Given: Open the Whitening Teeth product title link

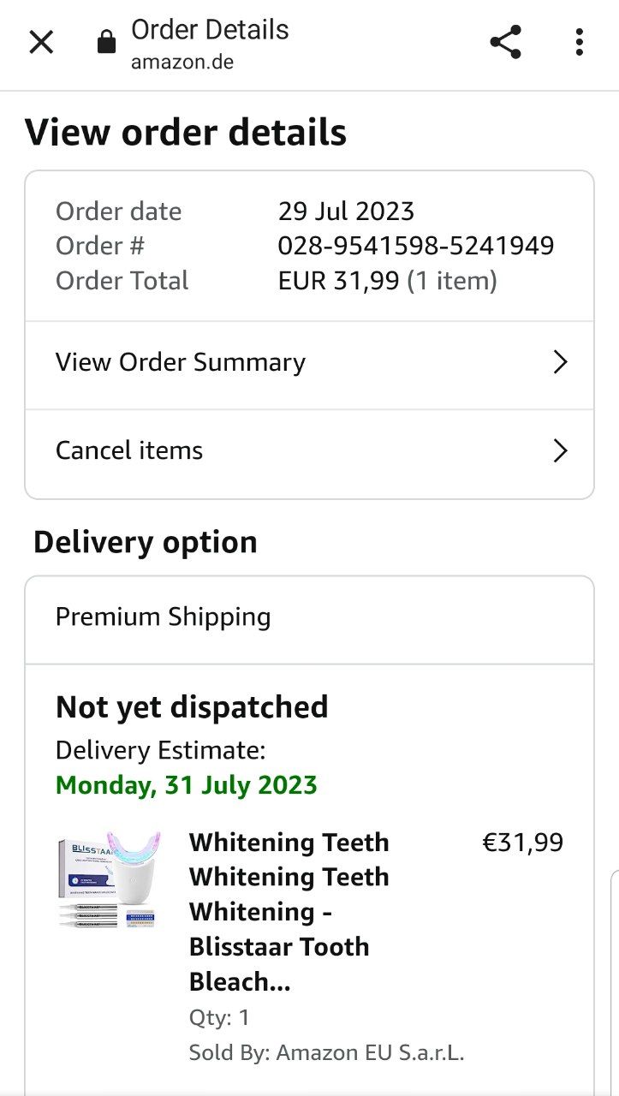Looking at the screenshot, I should coord(289,911).
